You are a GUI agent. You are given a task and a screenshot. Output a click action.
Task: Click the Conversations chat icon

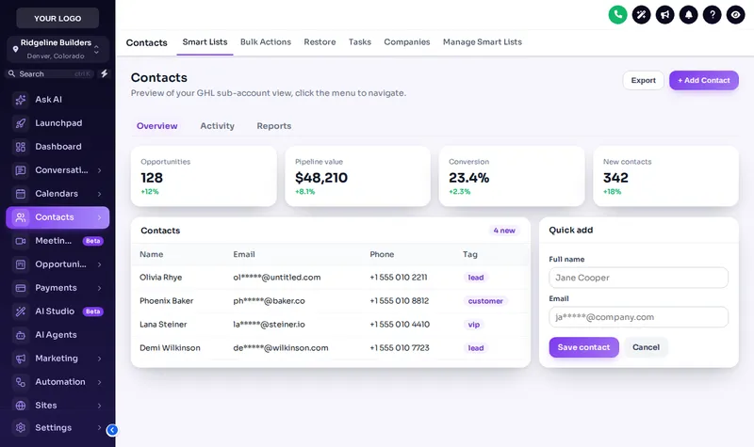pos(21,170)
